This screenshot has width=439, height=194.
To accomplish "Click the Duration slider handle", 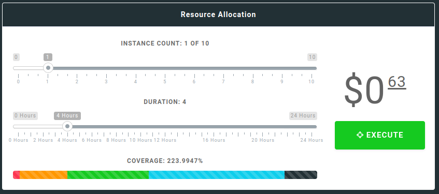I will click(67, 127).
